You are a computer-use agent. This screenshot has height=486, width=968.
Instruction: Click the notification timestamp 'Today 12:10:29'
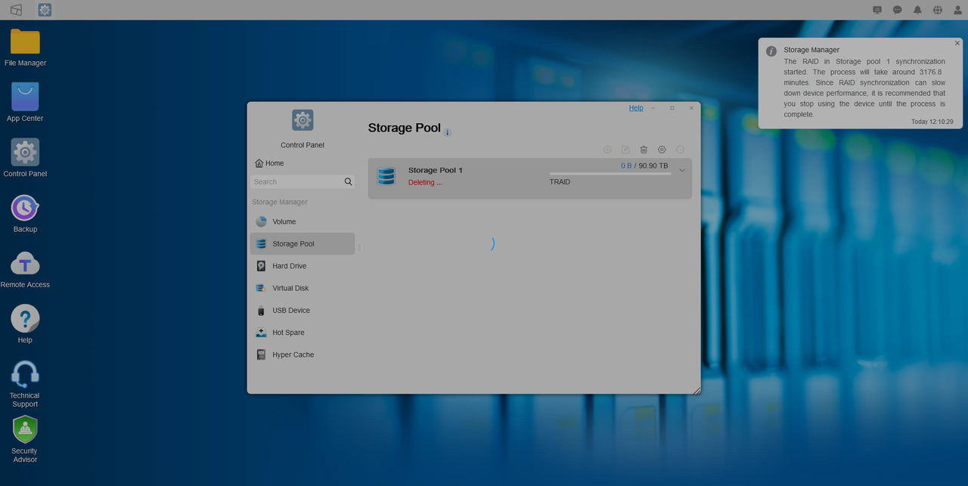coord(932,122)
